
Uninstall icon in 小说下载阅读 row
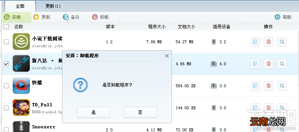pyautogui.click(x=269, y=42)
